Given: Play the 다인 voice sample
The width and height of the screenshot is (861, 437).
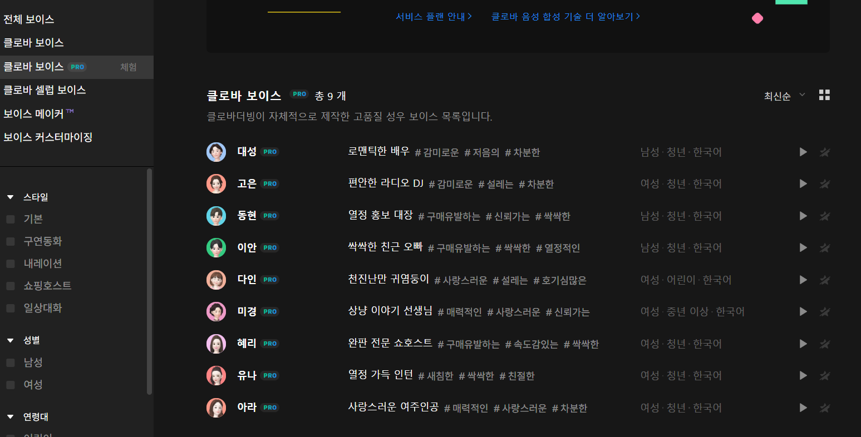Looking at the screenshot, I should point(803,280).
